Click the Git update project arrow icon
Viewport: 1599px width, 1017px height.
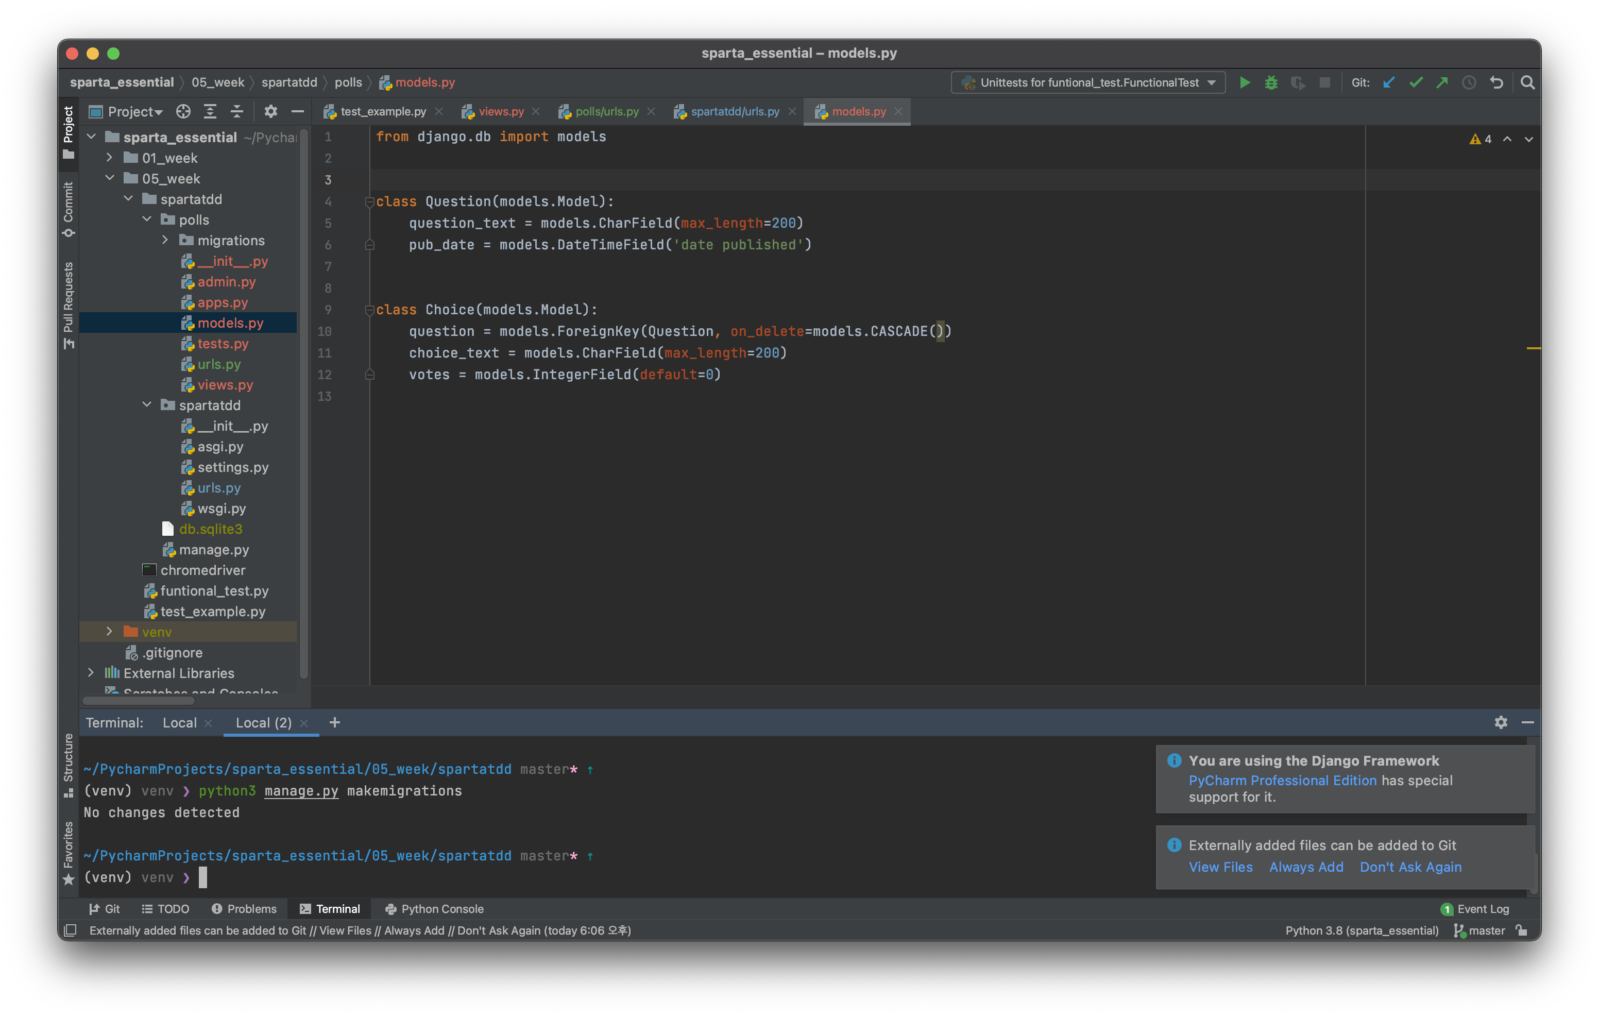point(1388,82)
